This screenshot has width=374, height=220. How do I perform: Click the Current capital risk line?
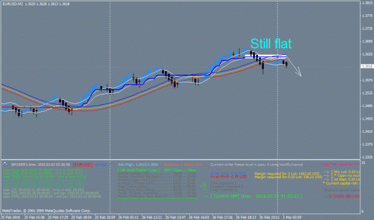tap(341, 184)
